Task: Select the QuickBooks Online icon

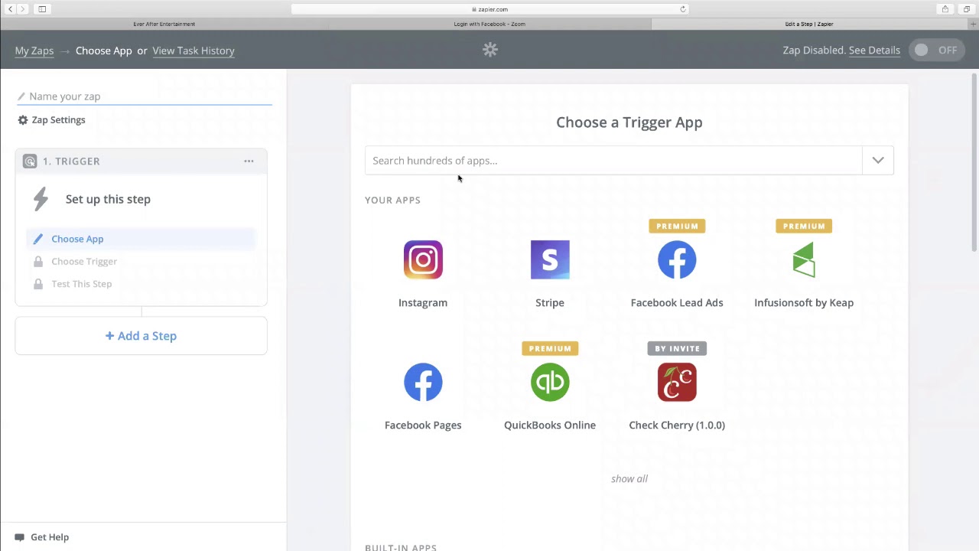Action: [x=550, y=383]
